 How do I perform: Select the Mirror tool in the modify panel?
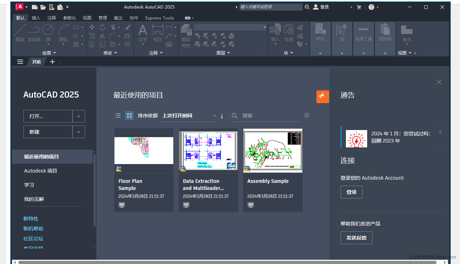tap(102, 36)
